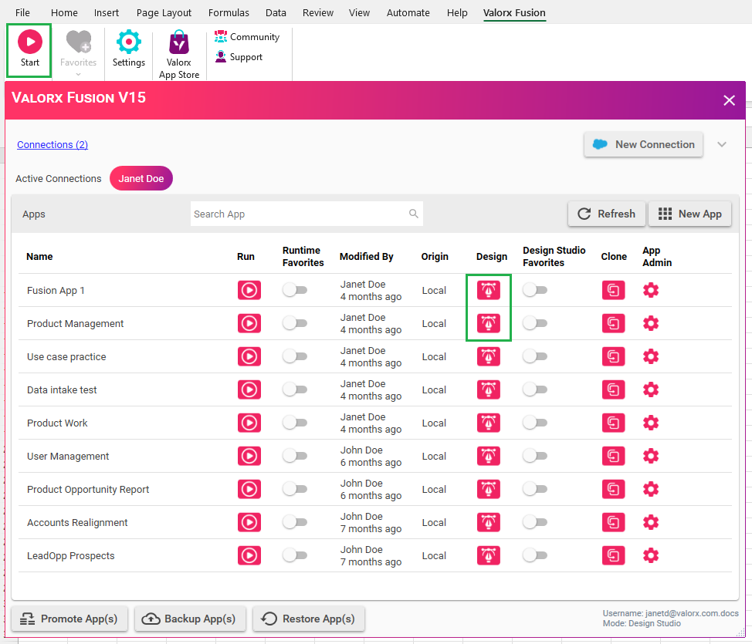Toggle Design Studio Favorites for Use case practice
This screenshot has width=752, height=644.
[535, 356]
